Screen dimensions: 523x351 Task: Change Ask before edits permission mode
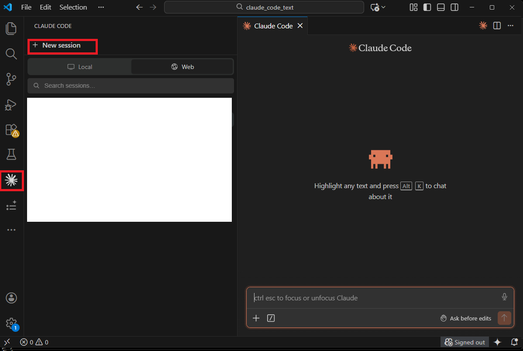tap(466, 318)
